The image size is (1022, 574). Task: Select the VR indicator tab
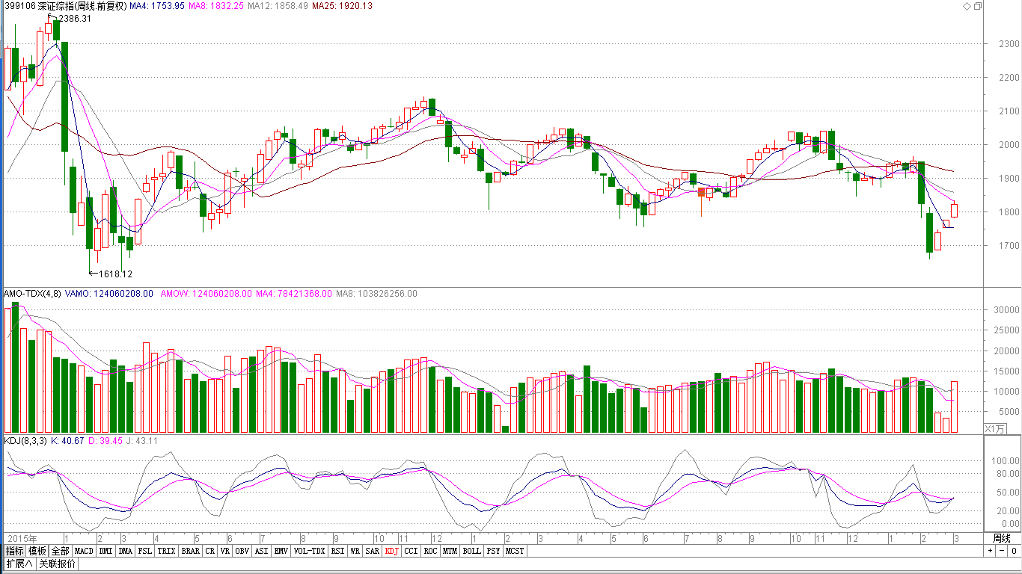click(225, 551)
